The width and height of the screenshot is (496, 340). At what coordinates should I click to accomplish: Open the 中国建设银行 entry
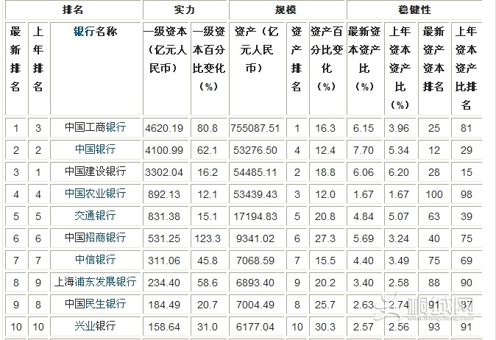pyautogui.click(x=95, y=171)
